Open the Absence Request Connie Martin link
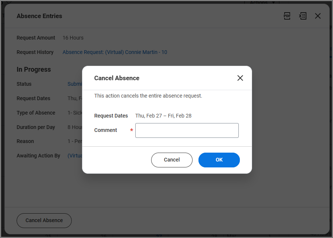This screenshot has height=238, width=333. point(115,52)
